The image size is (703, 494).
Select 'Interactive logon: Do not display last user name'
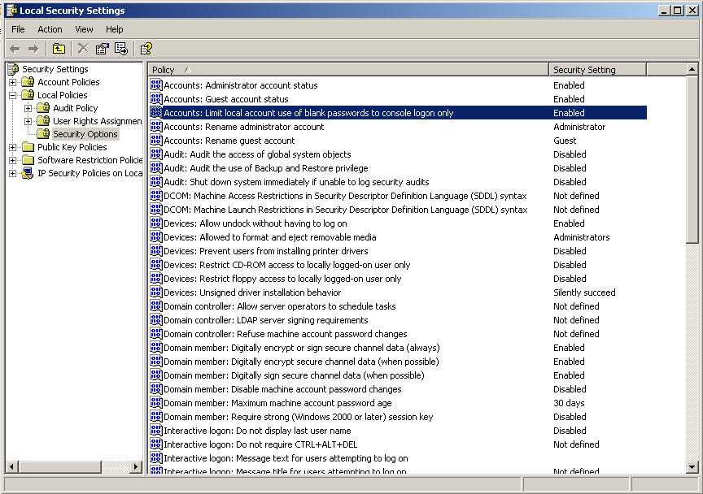coord(257,431)
